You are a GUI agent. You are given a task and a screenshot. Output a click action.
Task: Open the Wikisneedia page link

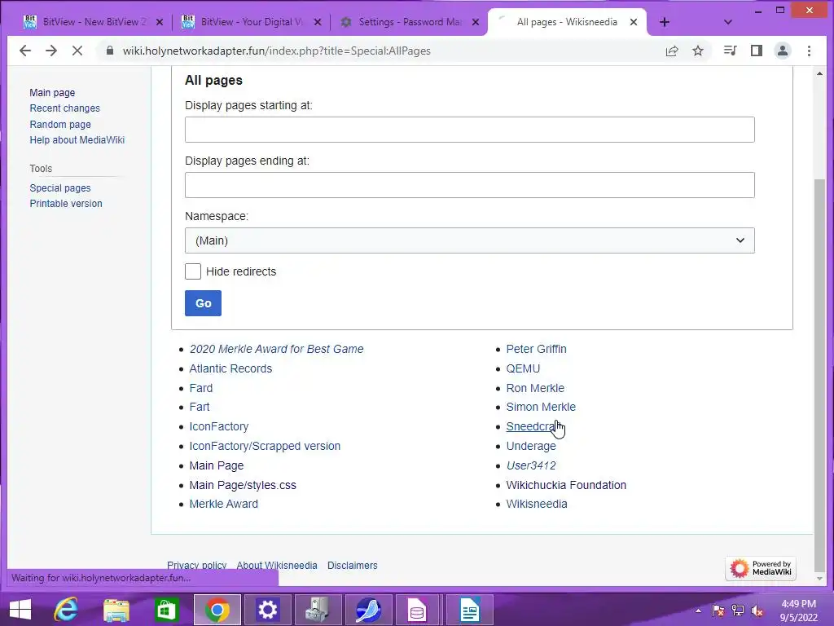click(537, 504)
